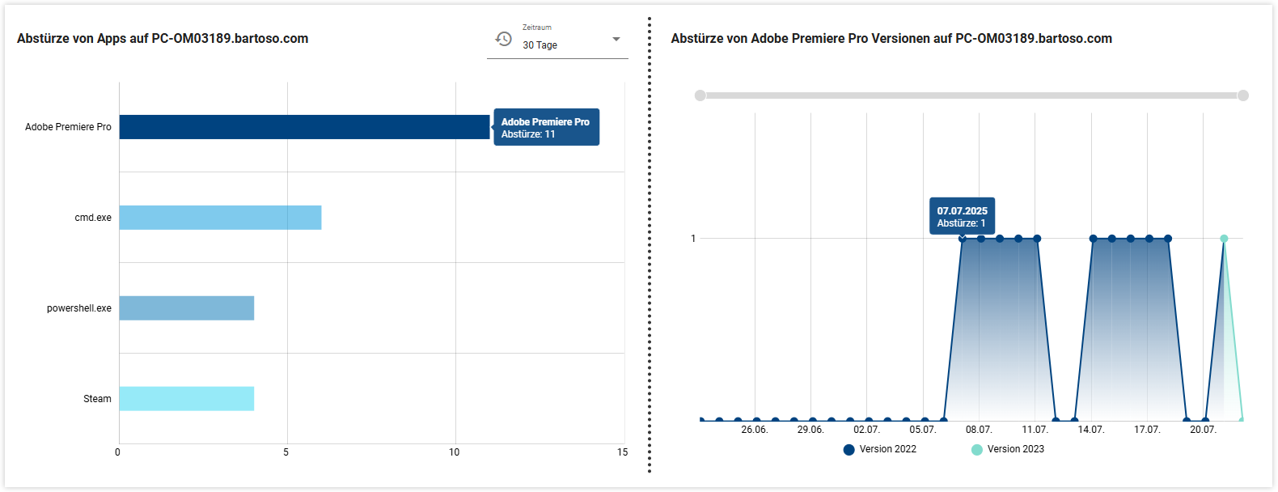The height and width of the screenshot is (492, 1278).
Task: Open the Zeitraum 30 Tage dropdown
Action: pos(558,45)
